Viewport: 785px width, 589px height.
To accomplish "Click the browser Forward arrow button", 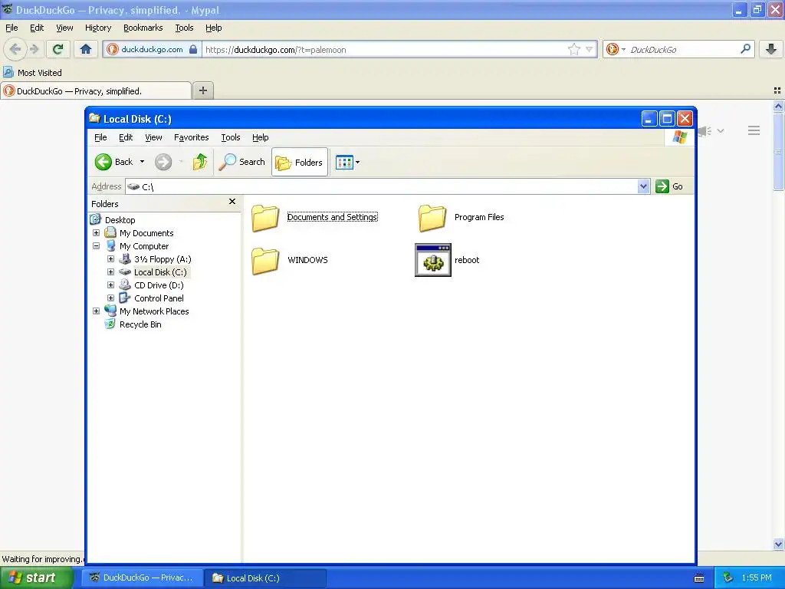I will click(x=34, y=49).
